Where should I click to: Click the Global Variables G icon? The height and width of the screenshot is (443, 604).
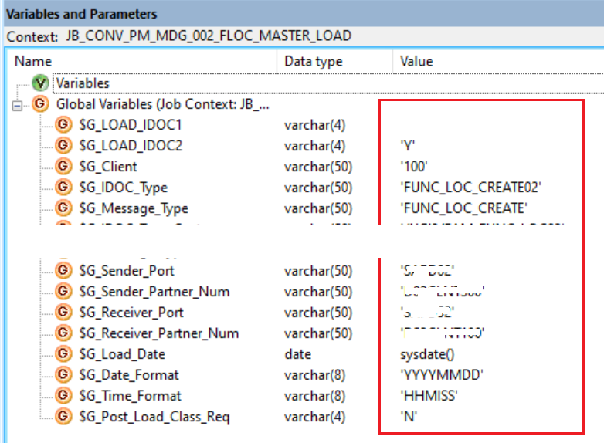[40, 104]
